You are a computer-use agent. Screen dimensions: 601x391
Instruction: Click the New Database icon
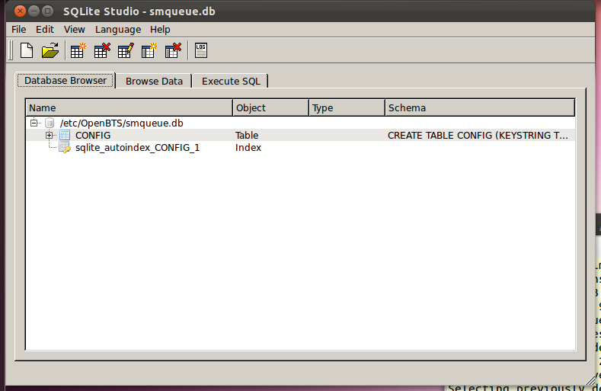coord(27,51)
